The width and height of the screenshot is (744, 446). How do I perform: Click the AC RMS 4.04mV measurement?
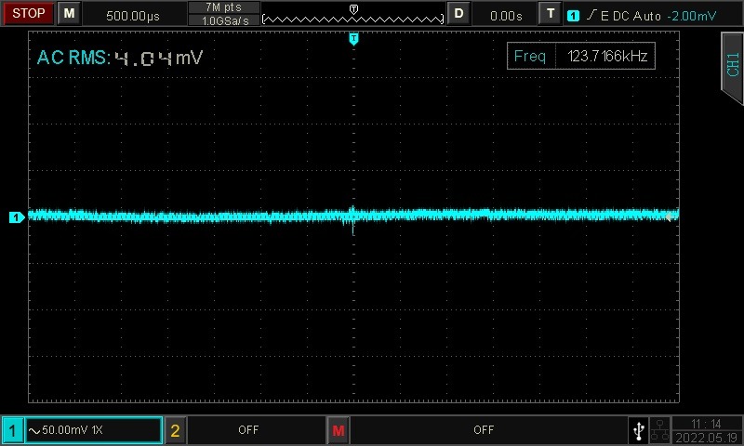point(120,58)
